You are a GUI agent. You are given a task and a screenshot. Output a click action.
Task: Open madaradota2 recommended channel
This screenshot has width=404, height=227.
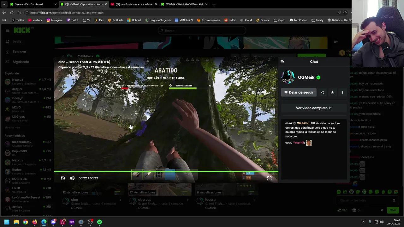click(x=28, y=144)
